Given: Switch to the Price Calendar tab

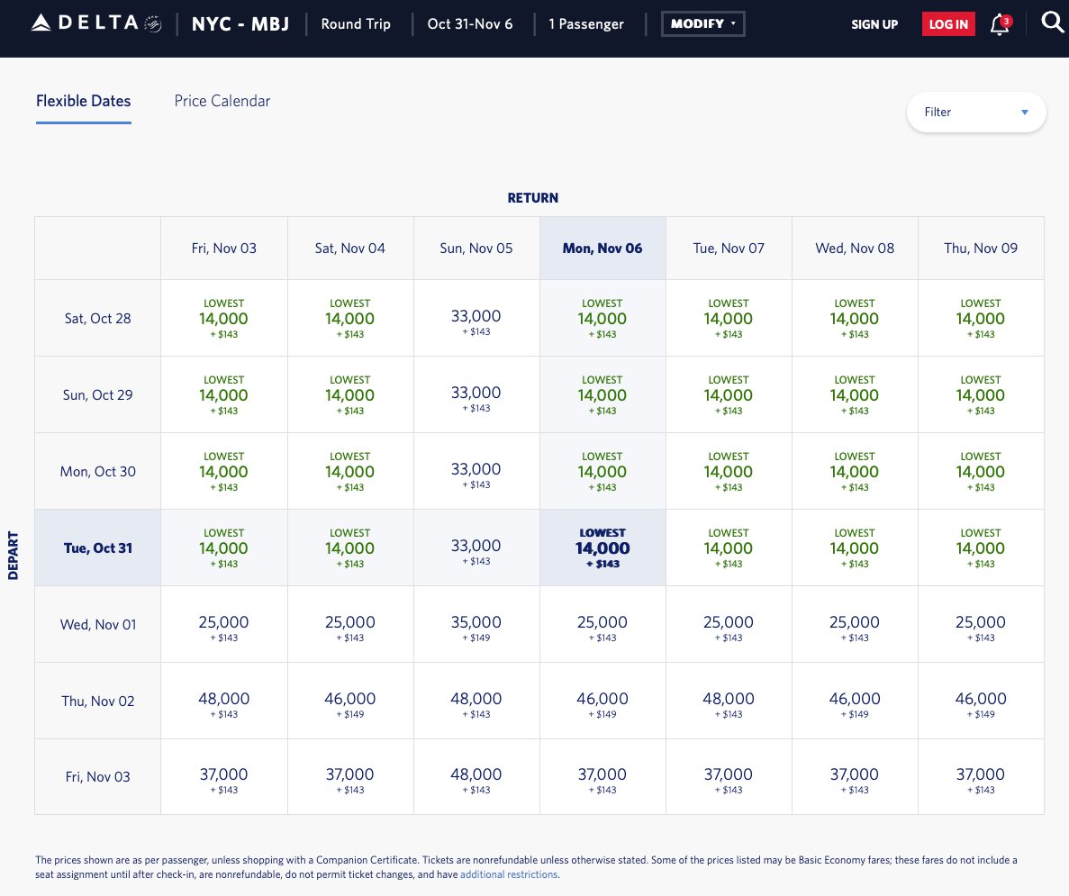Looking at the screenshot, I should pyautogui.click(x=222, y=100).
